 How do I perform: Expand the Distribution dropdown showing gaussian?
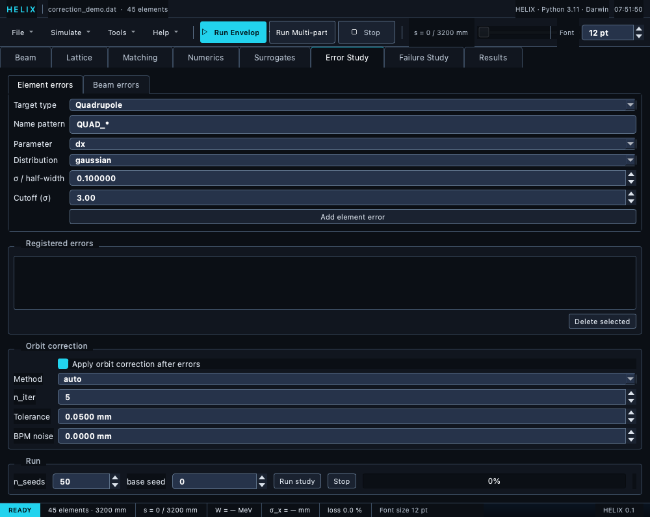coord(352,160)
